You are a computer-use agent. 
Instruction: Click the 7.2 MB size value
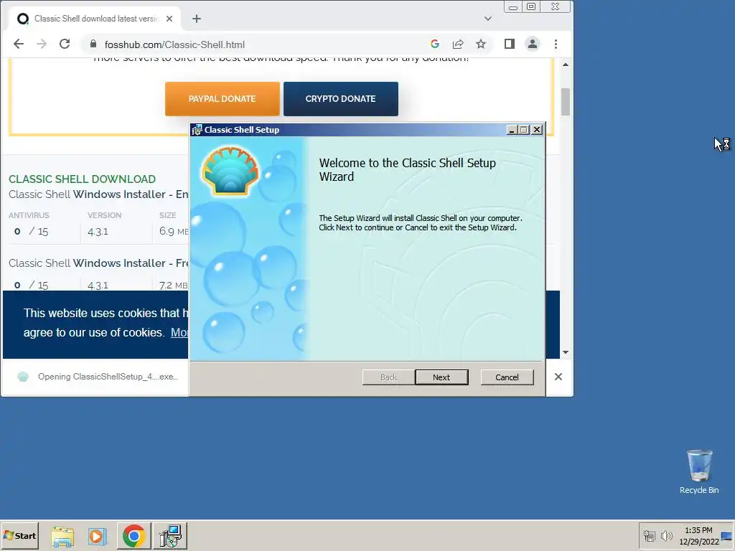174,285
